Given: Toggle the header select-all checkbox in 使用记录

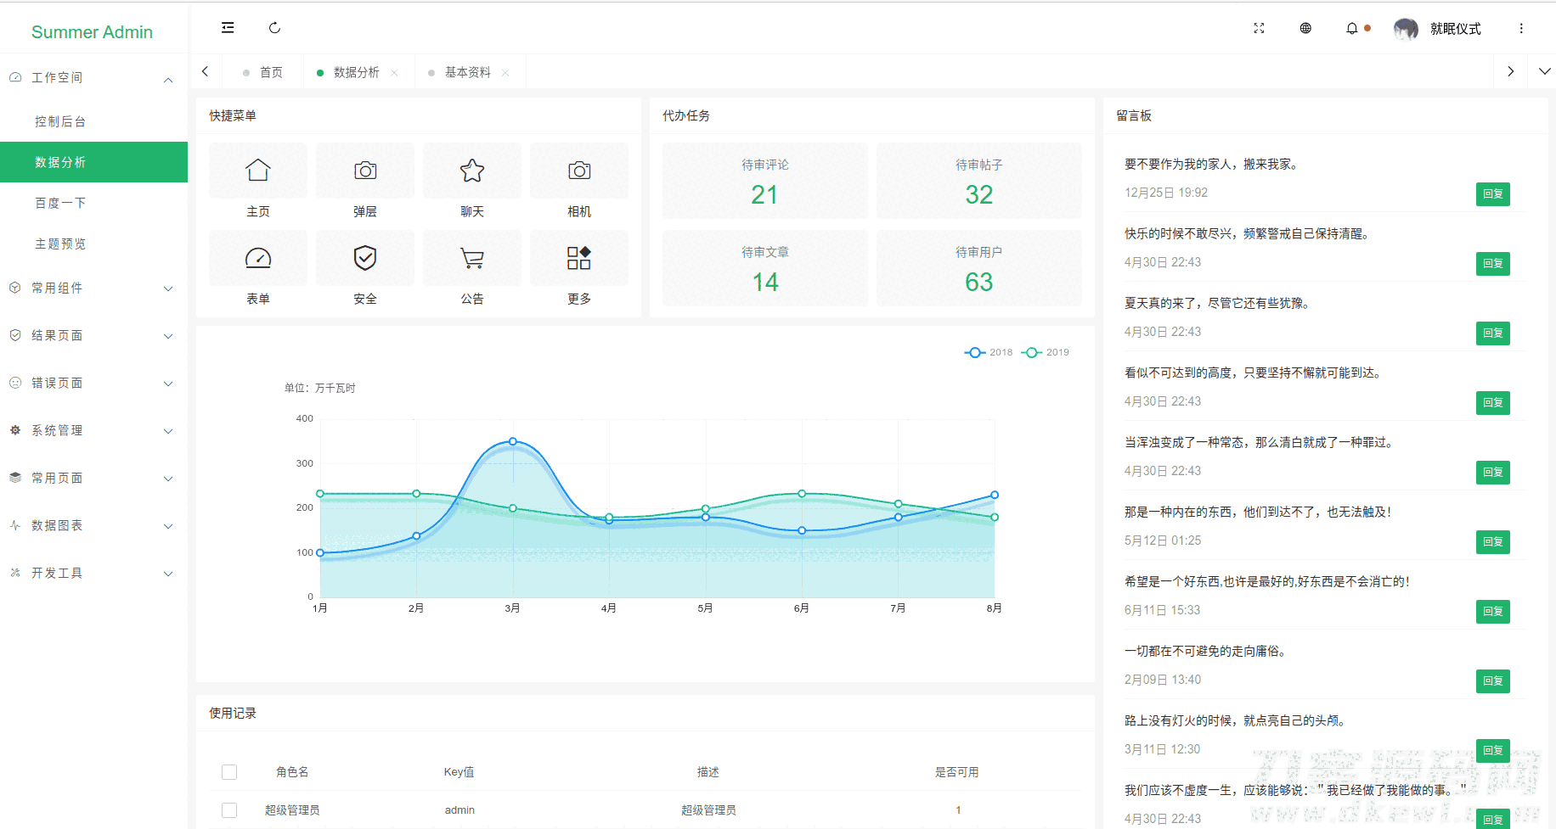Looking at the screenshot, I should [229, 771].
